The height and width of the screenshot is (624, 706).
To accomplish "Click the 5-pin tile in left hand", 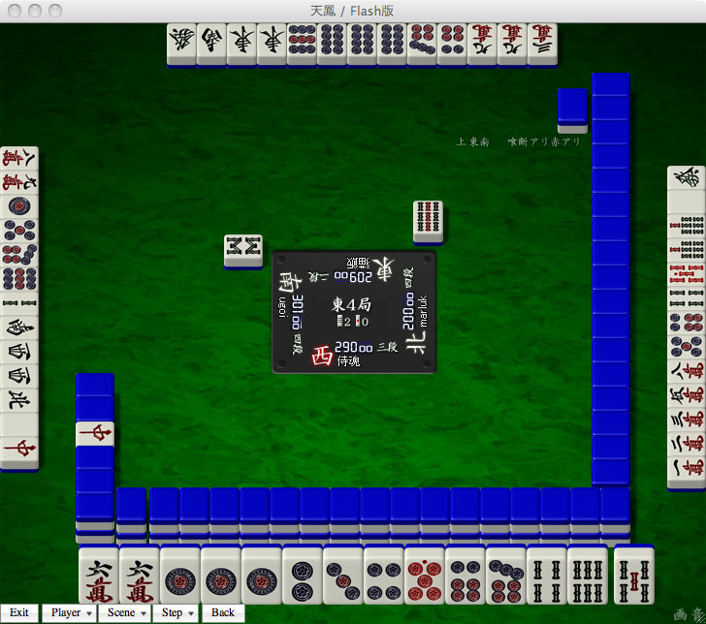I will [19, 232].
